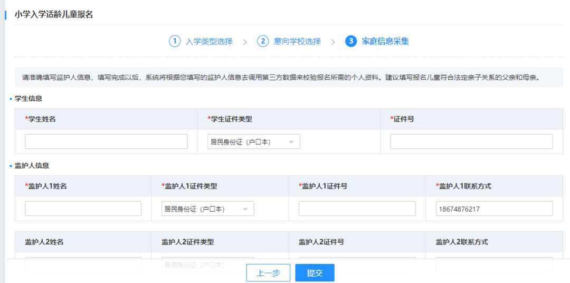The height and width of the screenshot is (283, 570).
Task: Open the 监护人1证件类型 dropdown
Action: [207, 209]
